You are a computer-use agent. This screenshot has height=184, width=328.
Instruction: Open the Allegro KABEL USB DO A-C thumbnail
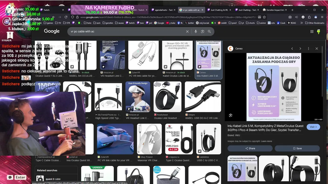203,97
